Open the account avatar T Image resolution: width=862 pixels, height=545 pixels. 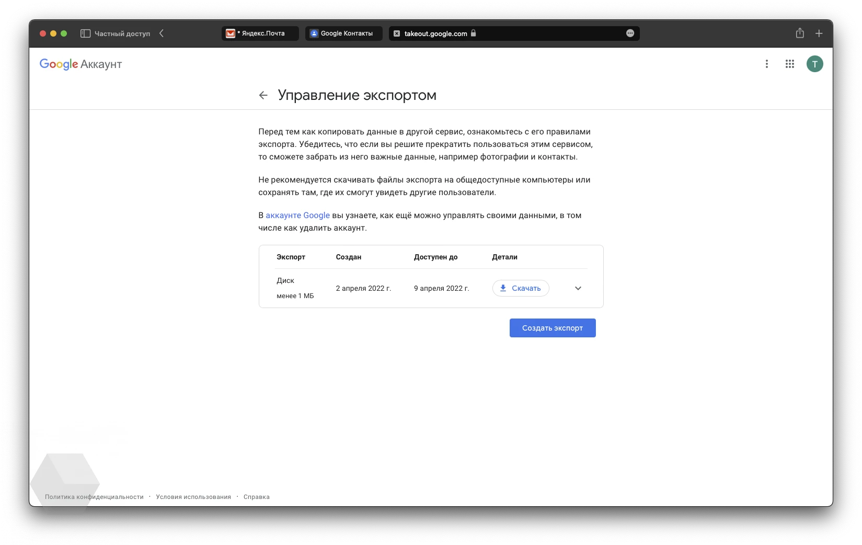(814, 64)
